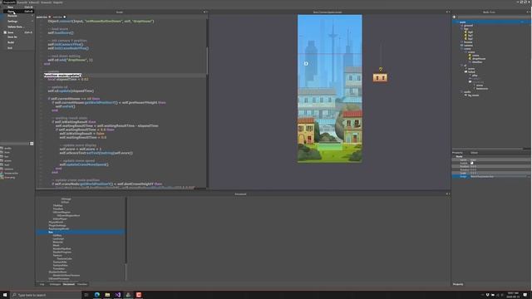The width and height of the screenshot is (532, 299).
Task: Click the red app icon on the taskbar
Action: tap(139, 295)
